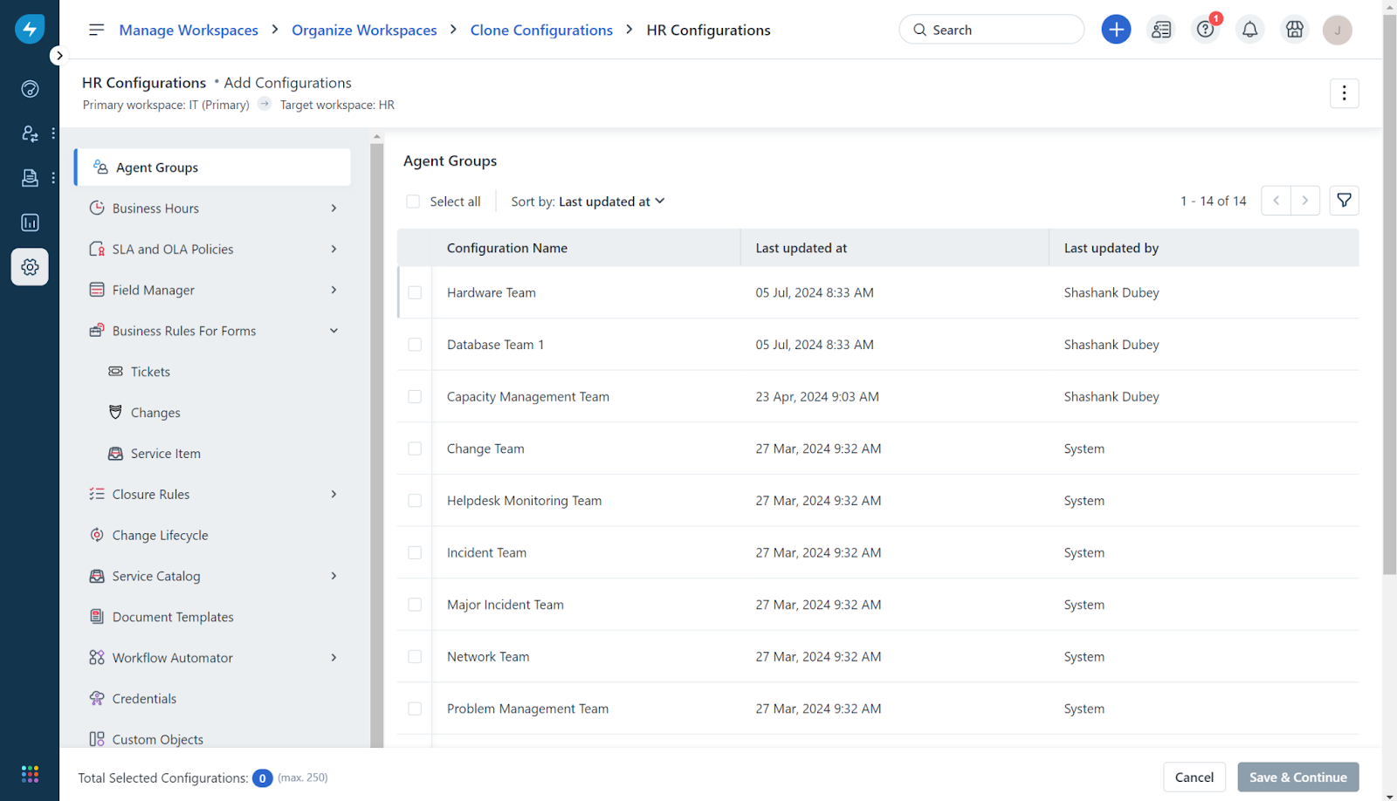This screenshot has width=1397, height=801.
Task: Click the Service Item icon
Action: [115, 453]
